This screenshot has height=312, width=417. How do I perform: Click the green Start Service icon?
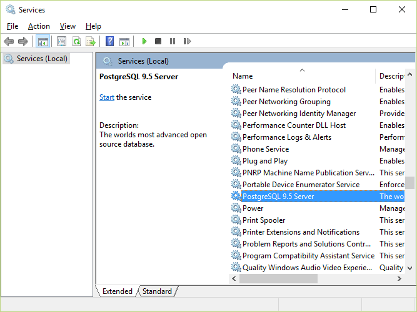[x=144, y=41]
